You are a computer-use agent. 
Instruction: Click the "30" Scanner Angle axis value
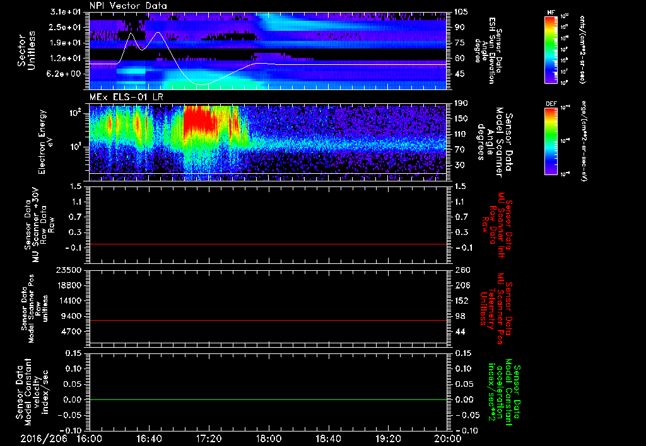coord(459,165)
